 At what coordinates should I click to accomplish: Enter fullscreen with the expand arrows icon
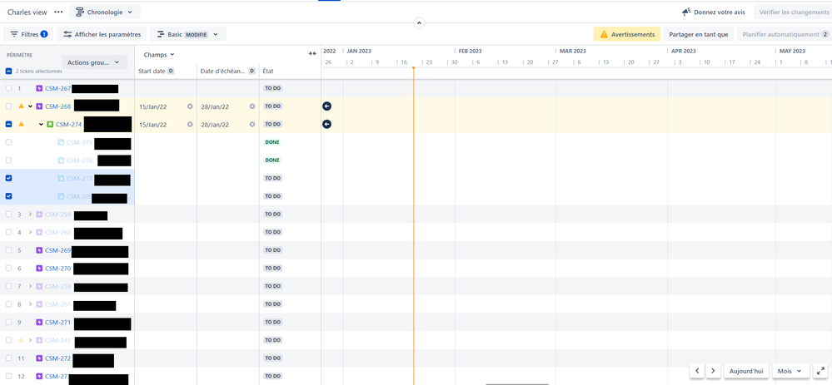click(x=820, y=371)
